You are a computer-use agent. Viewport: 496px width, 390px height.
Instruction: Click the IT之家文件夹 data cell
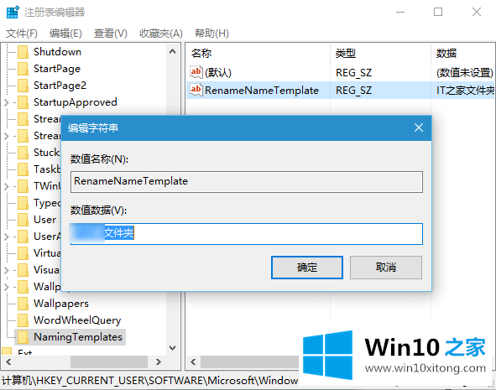[x=465, y=91]
